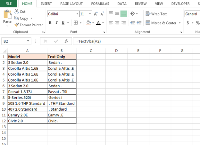Switch to the REVIEW tab
Viewport: 200px width, 145px height.
[x=141, y=4]
